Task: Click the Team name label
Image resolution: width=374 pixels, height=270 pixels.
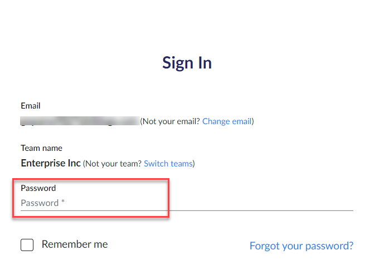Action: [41, 148]
